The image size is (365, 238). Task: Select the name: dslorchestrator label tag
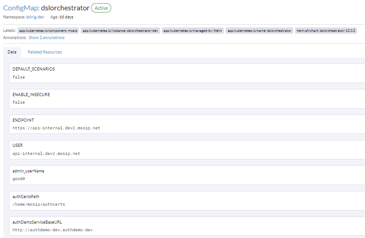tap(259, 31)
